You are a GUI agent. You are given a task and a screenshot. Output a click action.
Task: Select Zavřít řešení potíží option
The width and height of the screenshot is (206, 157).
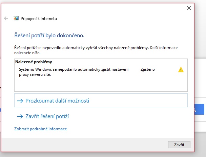47,116
